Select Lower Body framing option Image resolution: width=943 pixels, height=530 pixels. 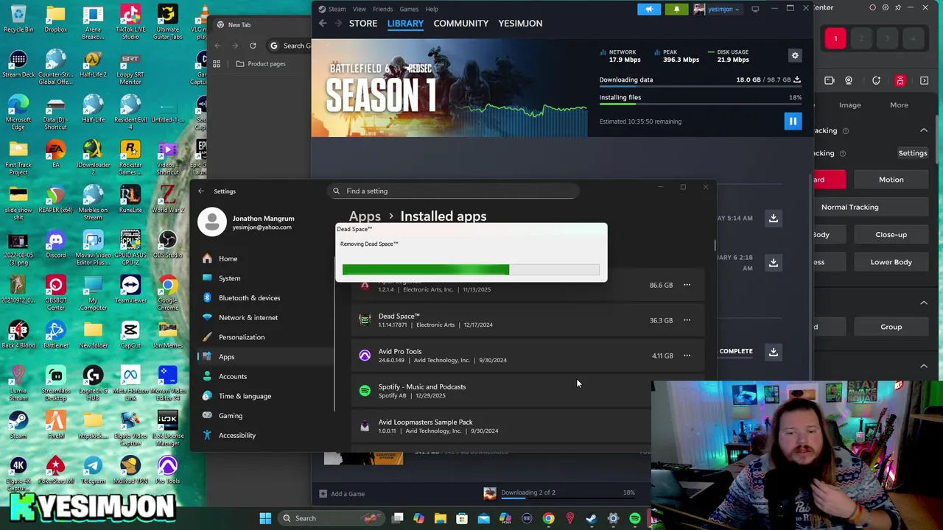891,262
